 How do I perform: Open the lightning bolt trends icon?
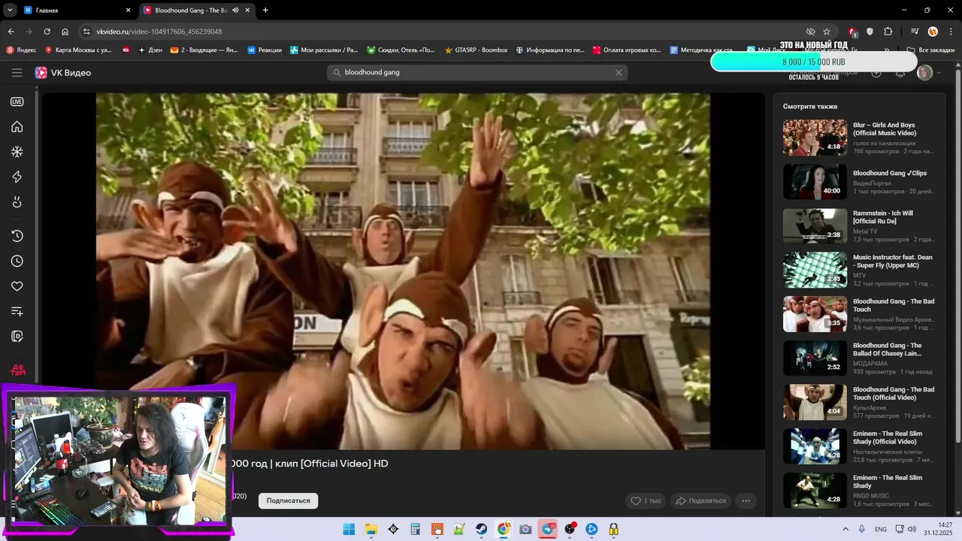click(x=17, y=177)
